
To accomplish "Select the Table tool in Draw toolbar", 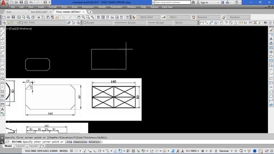I will pos(3,105).
